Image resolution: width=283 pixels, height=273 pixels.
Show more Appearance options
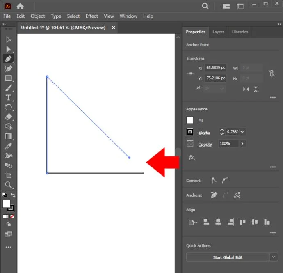[273, 167]
